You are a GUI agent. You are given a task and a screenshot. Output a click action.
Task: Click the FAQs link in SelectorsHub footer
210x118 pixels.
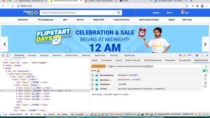[147, 114]
